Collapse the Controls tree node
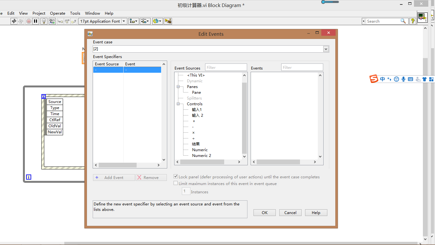The width and height of the screenshot is (435, 245). (178, 104)
